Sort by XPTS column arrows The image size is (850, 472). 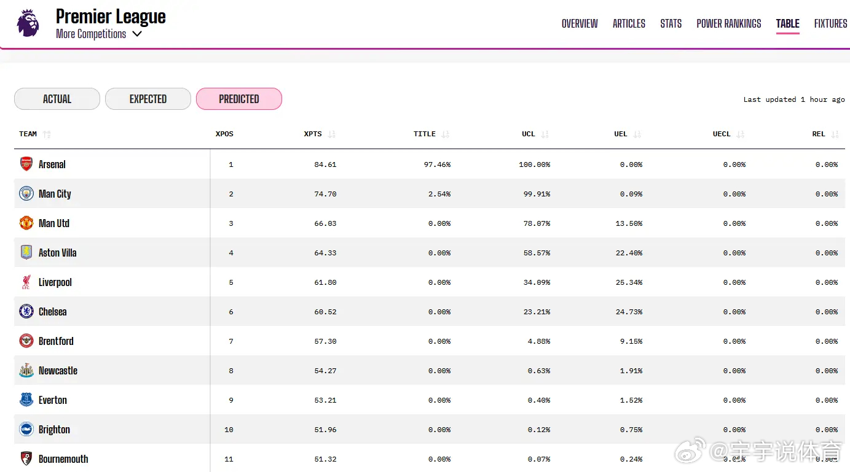332,134
